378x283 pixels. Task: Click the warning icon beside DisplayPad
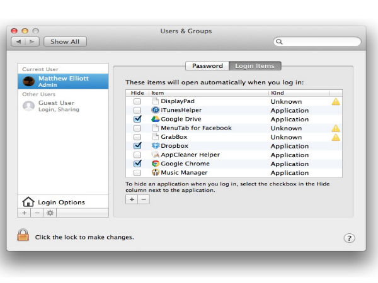click(336, 101)
